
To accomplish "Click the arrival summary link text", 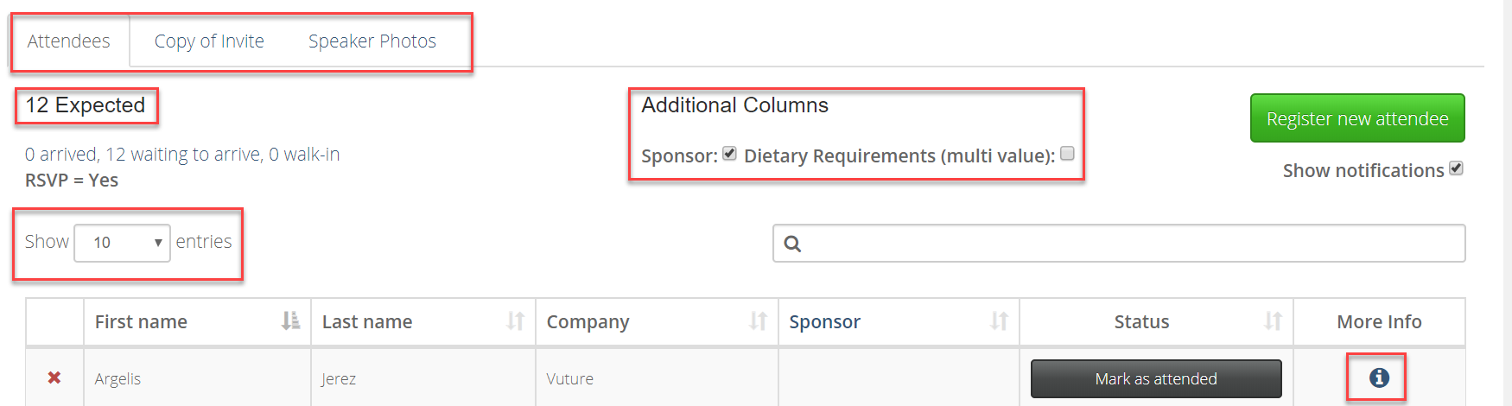I will pos(182,154).
